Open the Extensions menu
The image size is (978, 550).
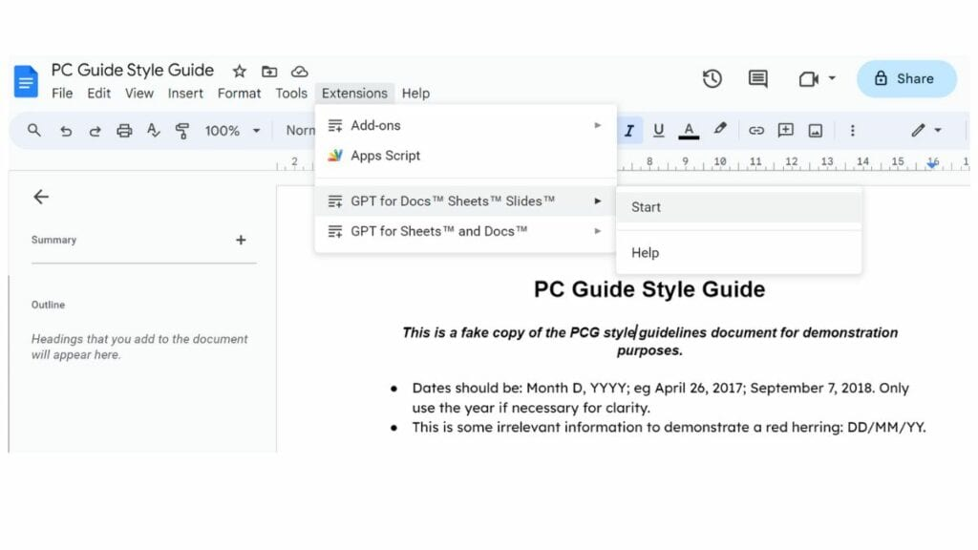(x=354, y=93)
